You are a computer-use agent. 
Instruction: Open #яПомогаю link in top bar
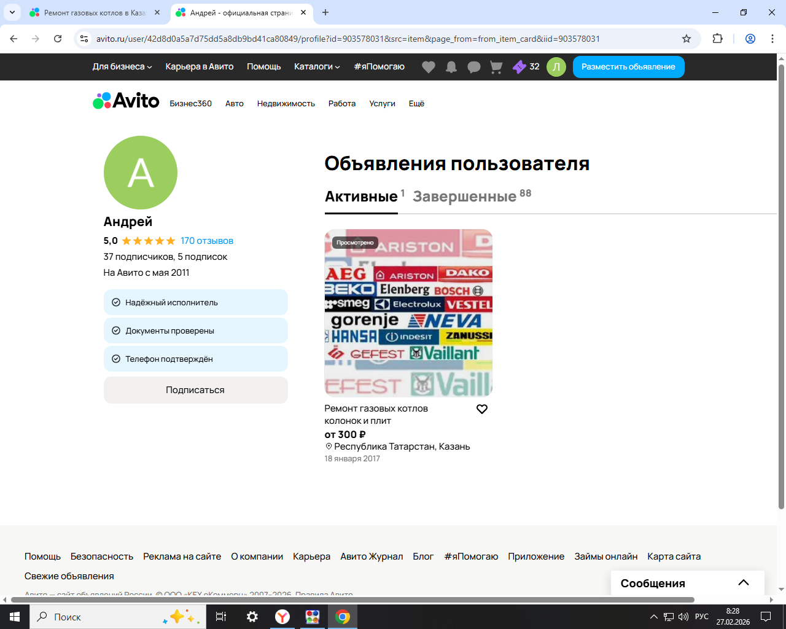coord(379,67)
